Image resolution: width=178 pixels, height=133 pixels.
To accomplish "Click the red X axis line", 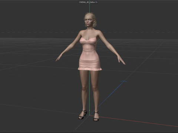I will (x=133, y=121).
